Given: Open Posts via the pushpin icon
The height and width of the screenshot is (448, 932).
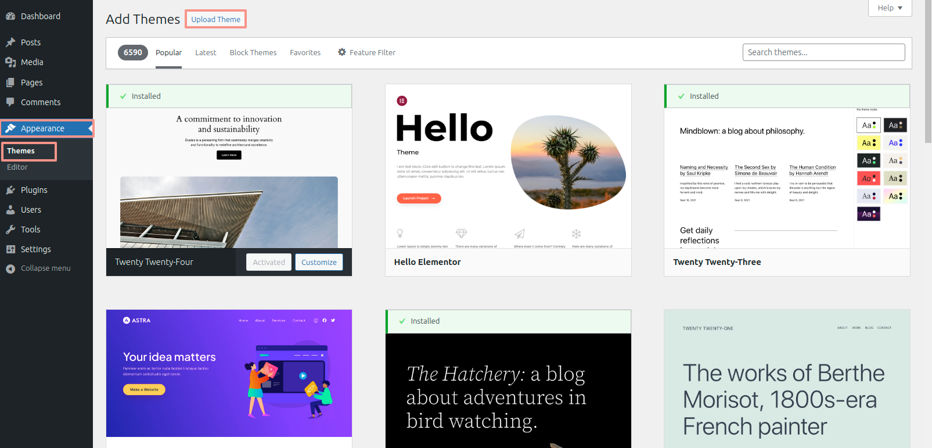Looking at the screenshot, I should click(x=10, y=42).
